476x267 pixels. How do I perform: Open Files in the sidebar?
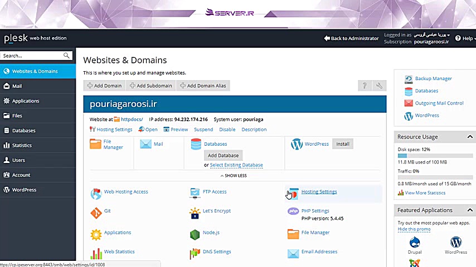click(x=38, y=116)
